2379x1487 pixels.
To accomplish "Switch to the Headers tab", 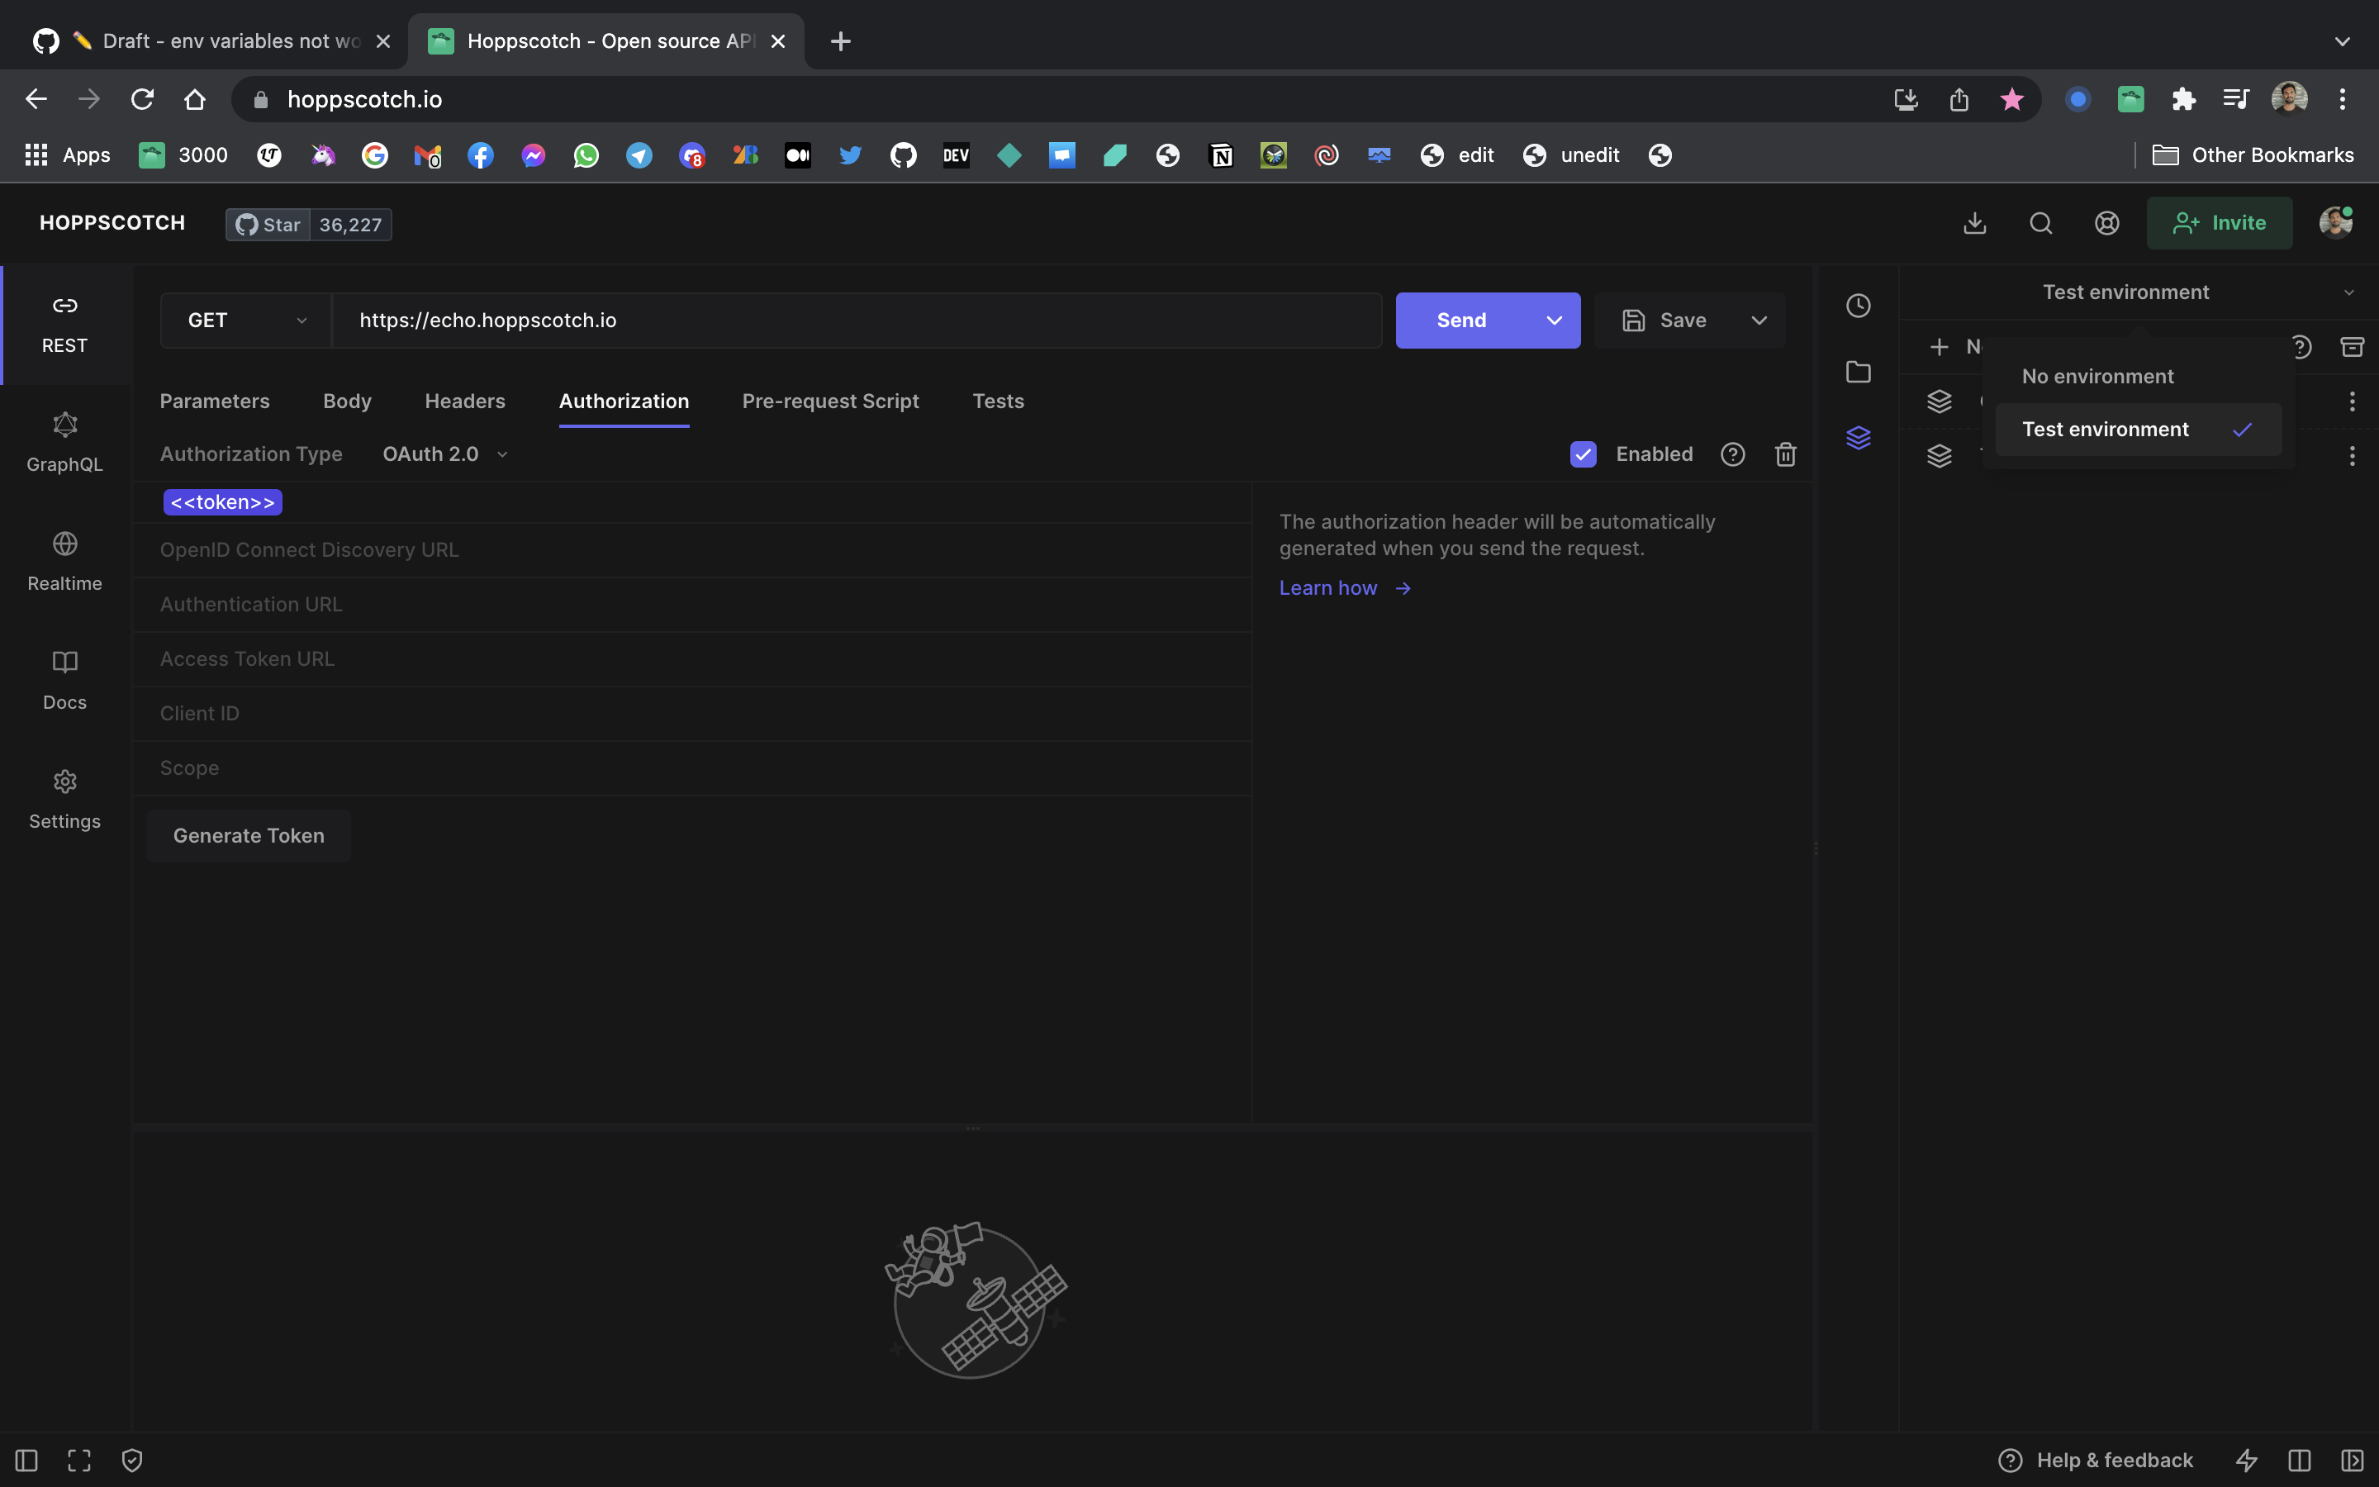I will click(465, 401).
